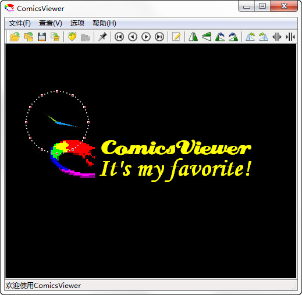
Task: Open the 查看(V) menu
Action: pos(51,23)
